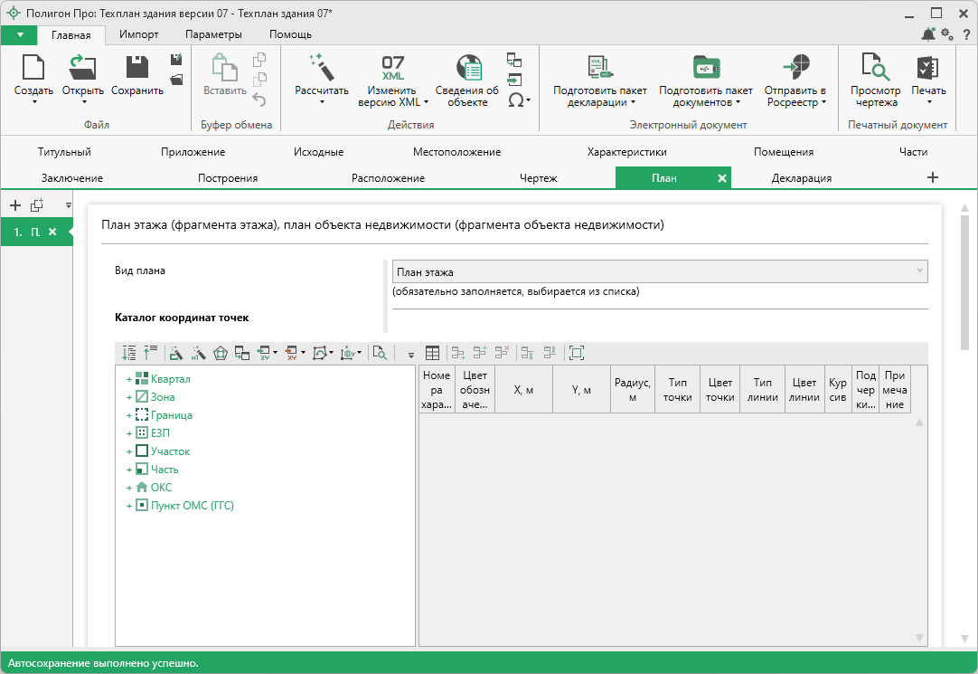978x674 pixels.
Task: Click the table view icon in coordinates toolbar
Action: tap(433, 353)
